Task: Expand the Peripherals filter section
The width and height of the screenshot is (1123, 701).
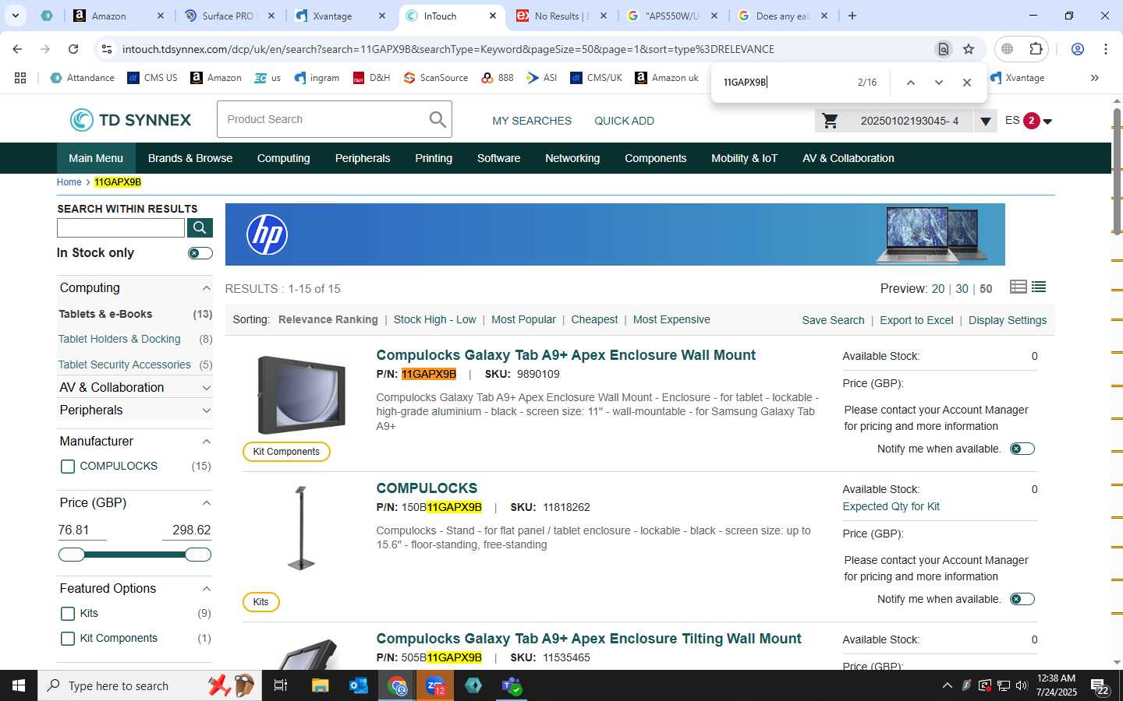Action: point(206,410)
